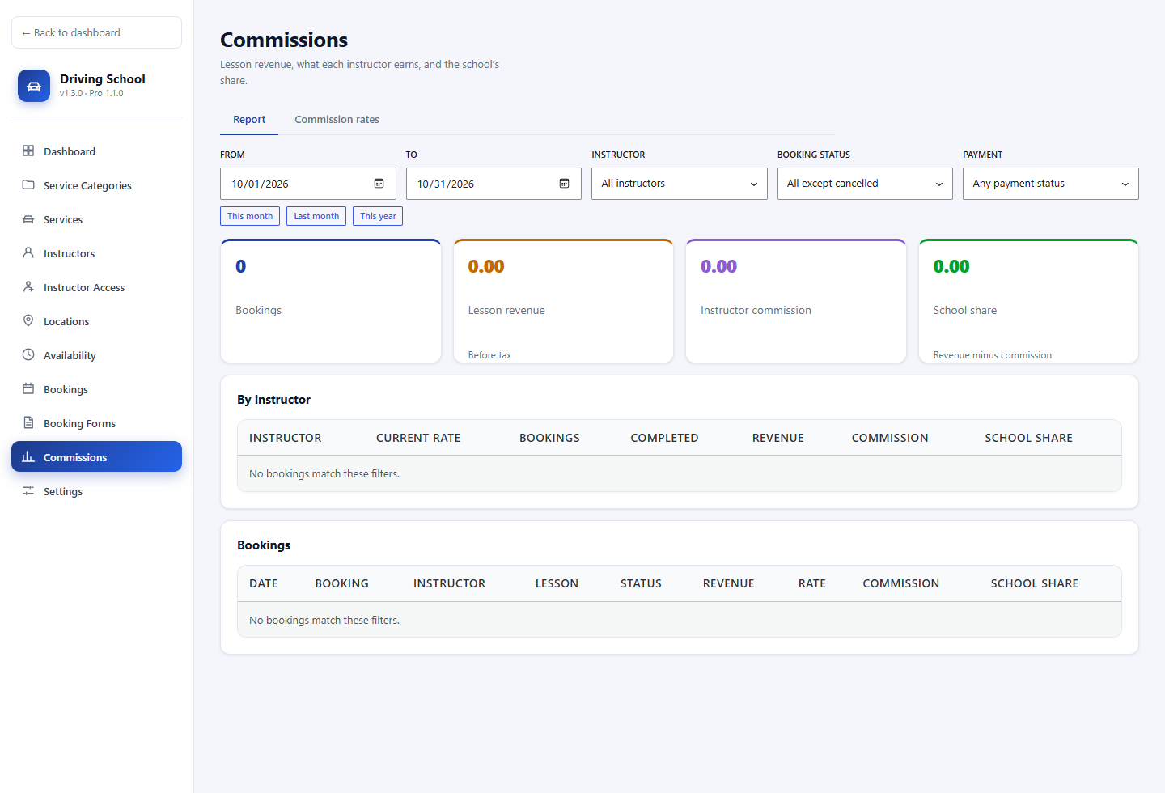Click the Lesson revenue 0.00 value

486,266
